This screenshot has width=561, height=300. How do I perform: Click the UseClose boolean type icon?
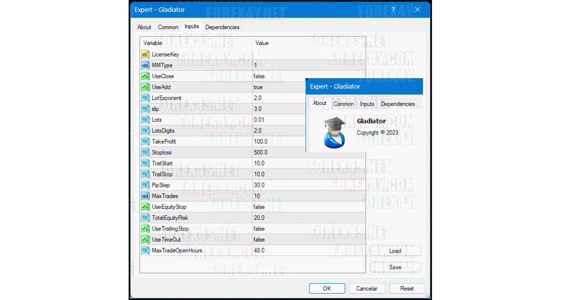click(x=145, y=76)
